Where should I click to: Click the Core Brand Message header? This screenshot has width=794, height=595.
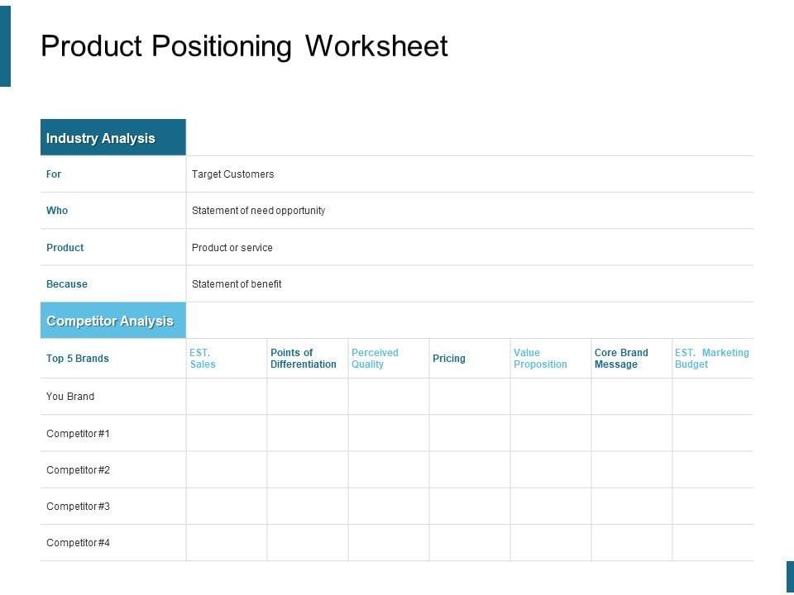pyautogui.click(x=621, y=359)
